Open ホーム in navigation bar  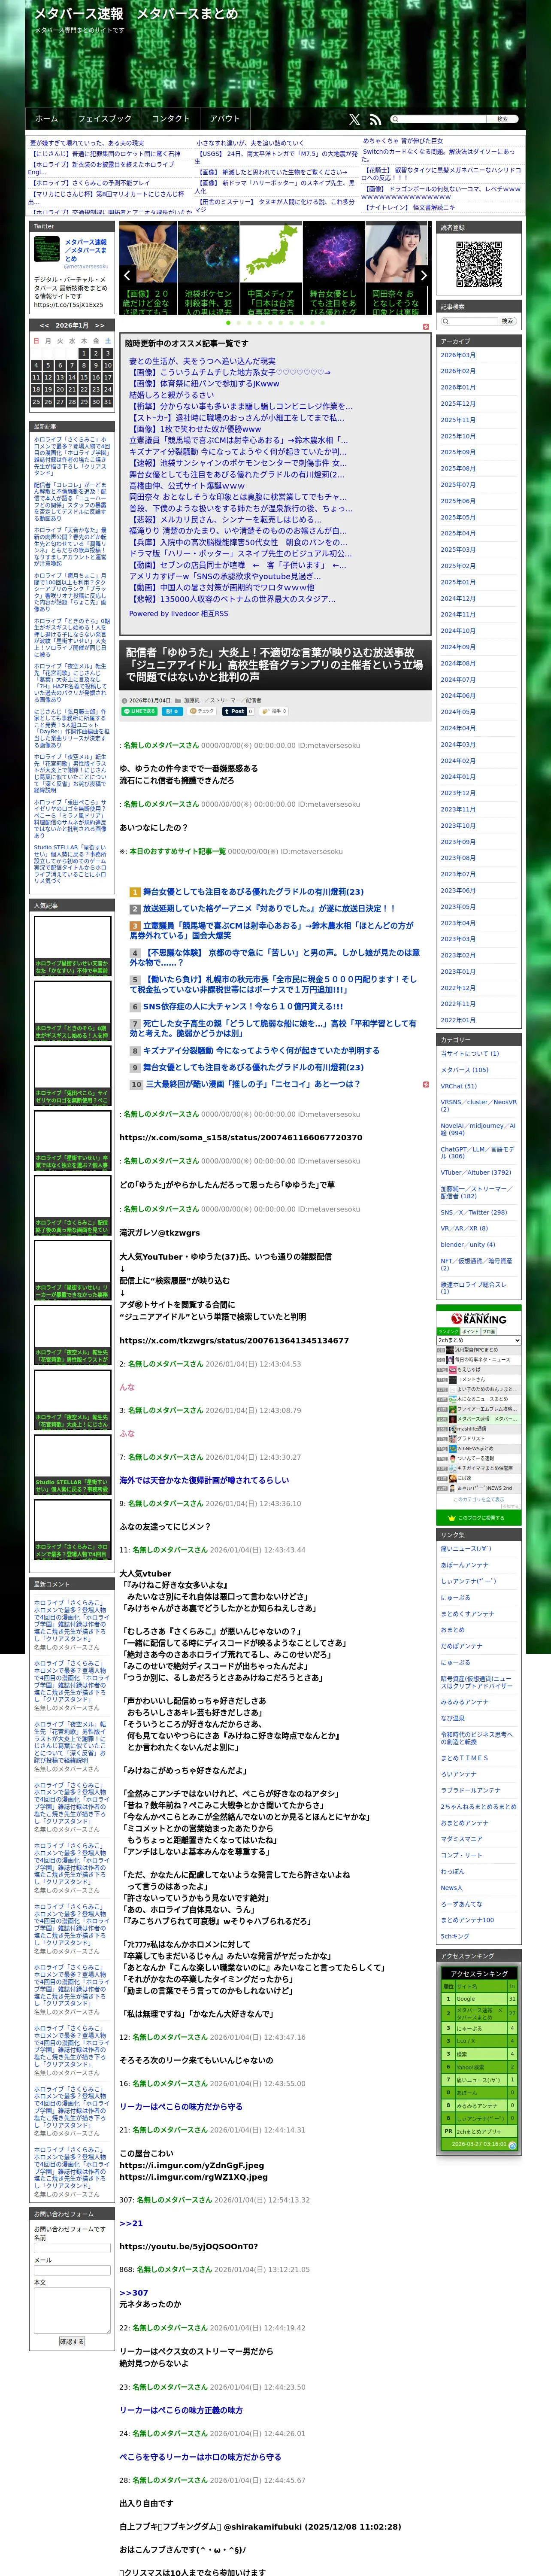coord(47,119)
